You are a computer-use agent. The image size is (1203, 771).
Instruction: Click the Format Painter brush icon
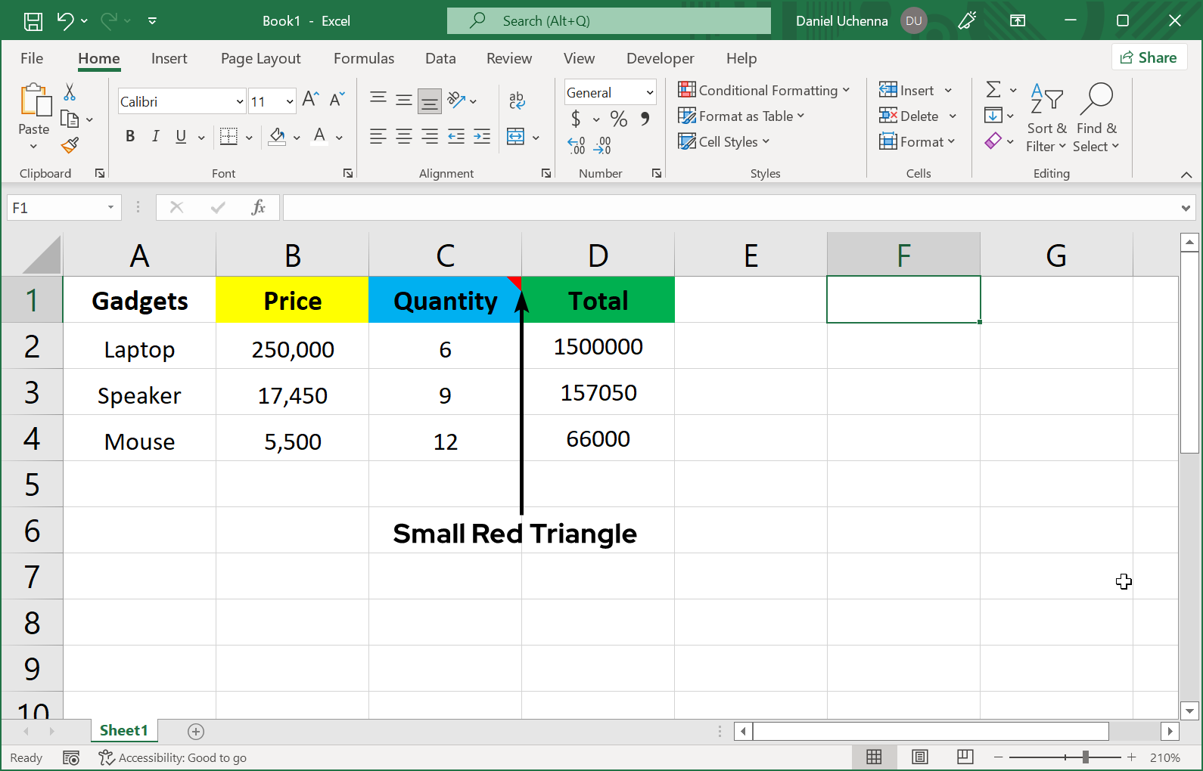[x=70, y=144]
